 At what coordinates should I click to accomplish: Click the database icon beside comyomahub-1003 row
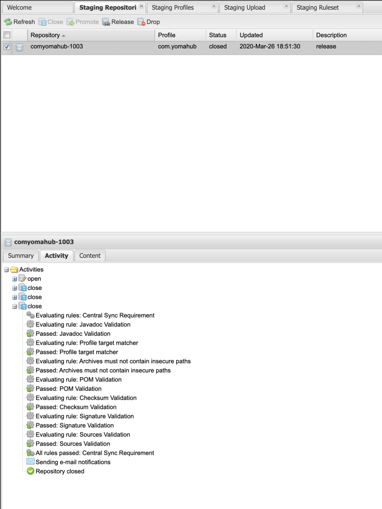(19, 47)
